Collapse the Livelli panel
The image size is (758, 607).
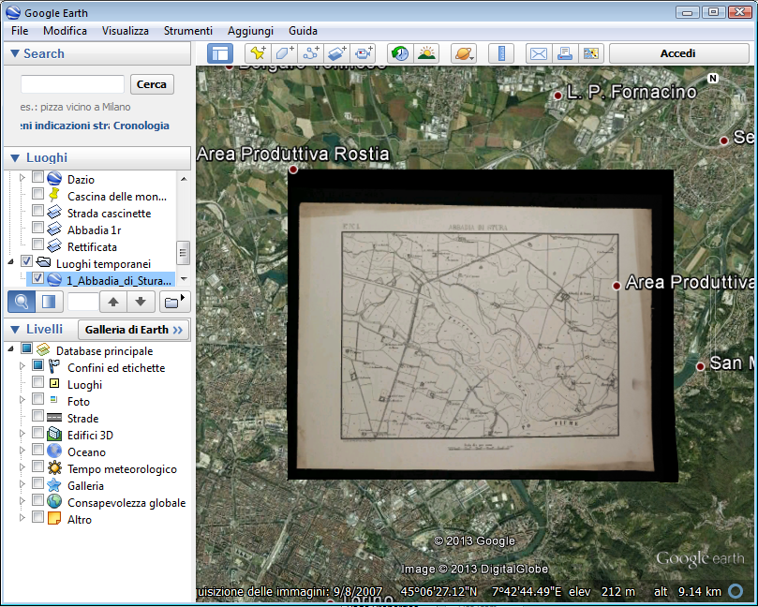coord(15,330)
